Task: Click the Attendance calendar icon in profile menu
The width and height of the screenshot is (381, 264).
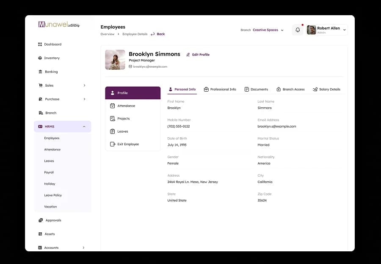Action: coord(112,106)
